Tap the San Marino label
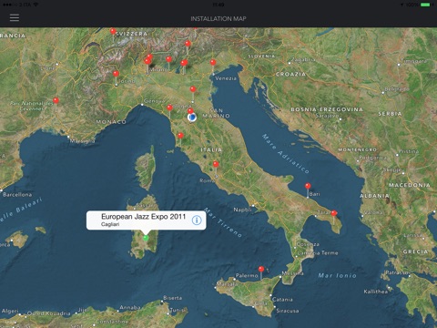 (216, 113)
